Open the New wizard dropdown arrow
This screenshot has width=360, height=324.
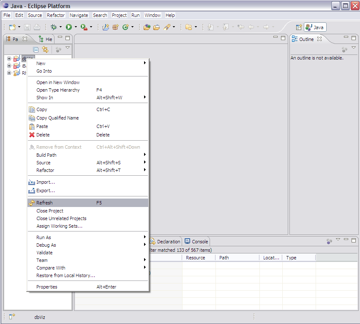pos(19,27)
